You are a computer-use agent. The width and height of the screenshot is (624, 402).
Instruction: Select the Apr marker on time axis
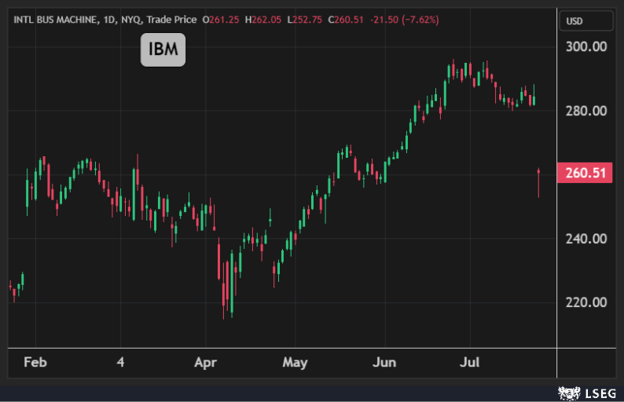[205, 363]
